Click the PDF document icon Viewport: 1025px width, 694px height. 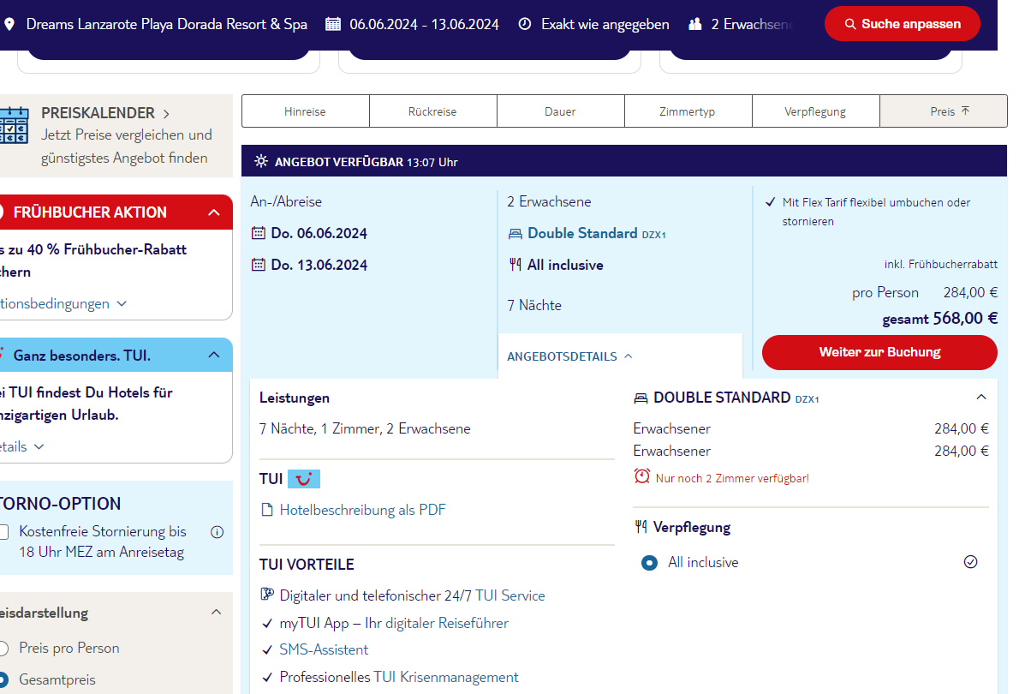266,510
